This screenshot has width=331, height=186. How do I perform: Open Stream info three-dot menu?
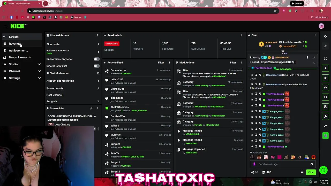click(x=97, y=109)
